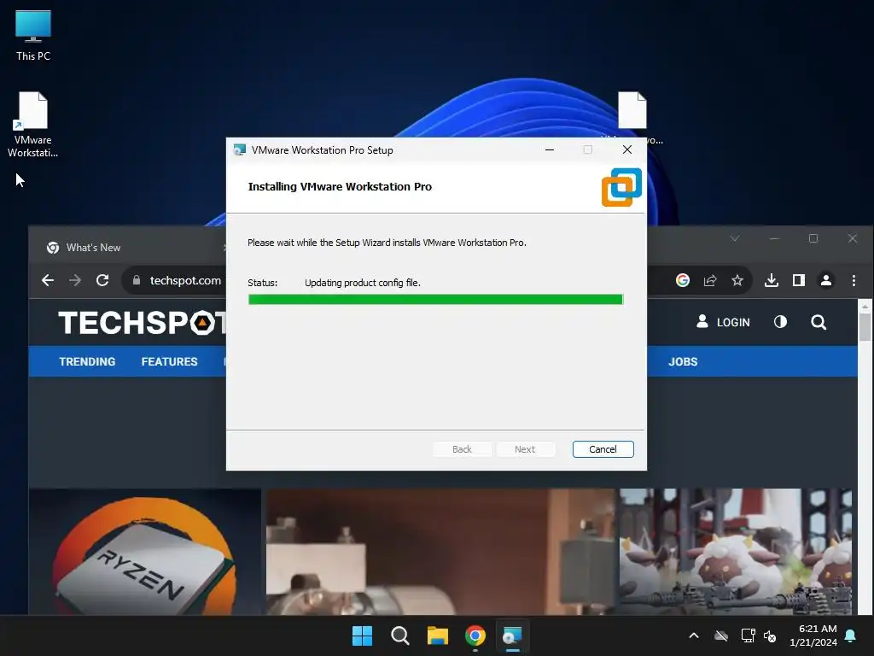The height and width of the screenshot is (656, 874).
Task: Open the middle article thumbnail on TechSpot
Action: pos(440,552)
